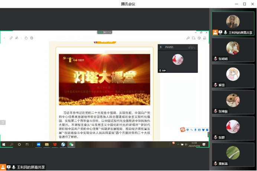
Task: Click the 灯塔大课堂 banner image
Action: pos(104,79)
